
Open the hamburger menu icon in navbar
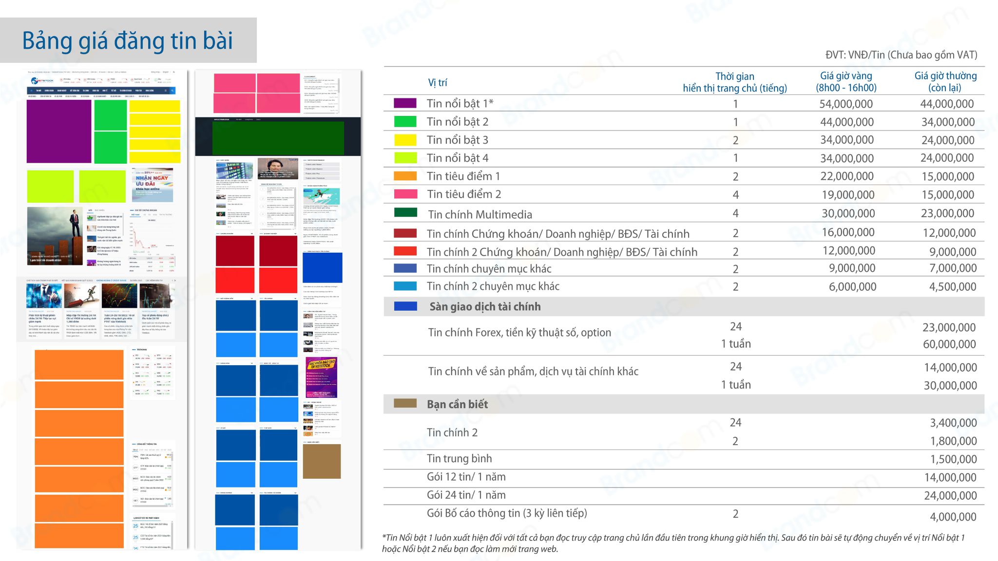point(166,91)
